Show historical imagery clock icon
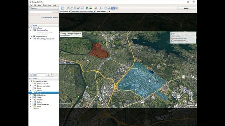This screenshot has width=225, height=126. coord(87,8)
